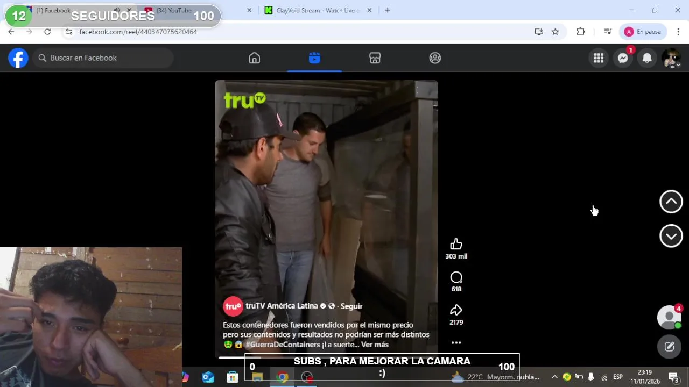
Task: Reload the page in Chrome
Action: 47,32
